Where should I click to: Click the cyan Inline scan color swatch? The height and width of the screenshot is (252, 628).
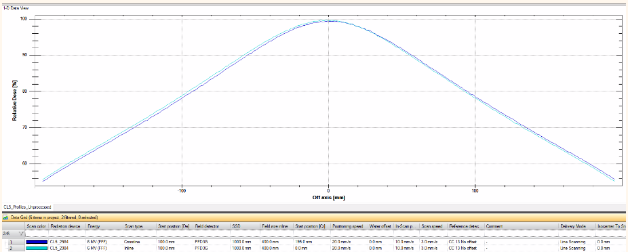[36, 249]
